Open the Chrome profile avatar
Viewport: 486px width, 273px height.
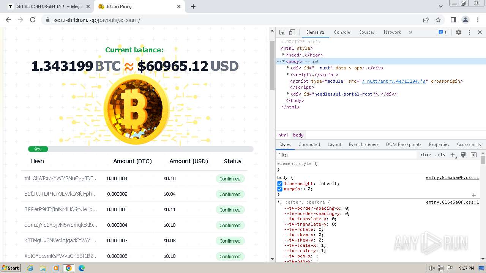[x=465, y=20]
